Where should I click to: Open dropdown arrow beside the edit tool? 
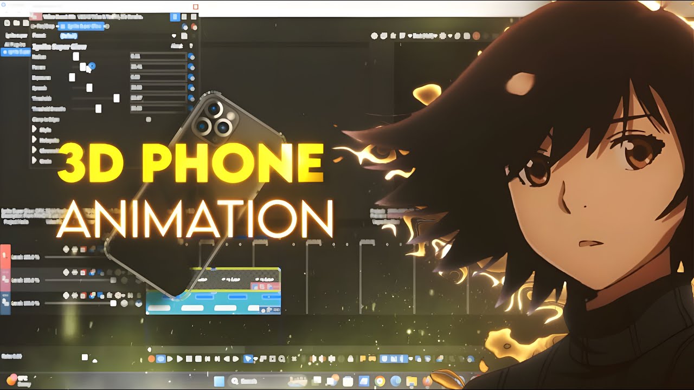254,359
